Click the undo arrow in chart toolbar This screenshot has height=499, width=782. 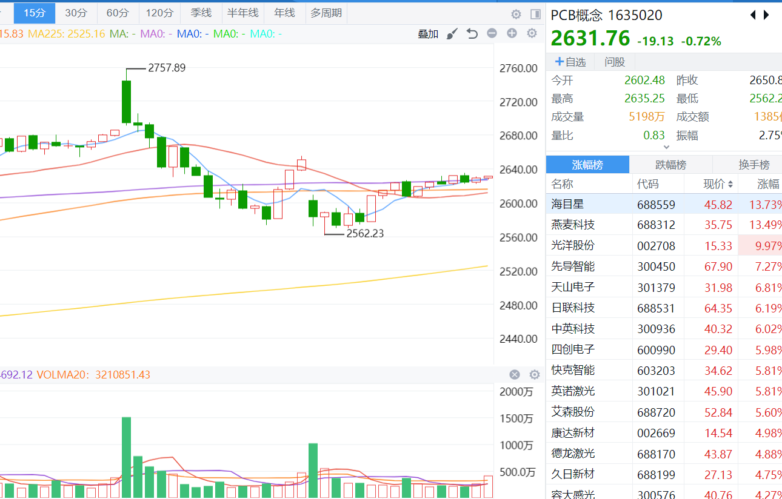coord(472,34)
